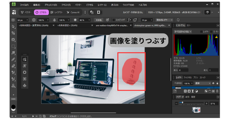Switch to ベクター studio
The width and height of the screenshot is (230, 120).
(x=26, y=12)
